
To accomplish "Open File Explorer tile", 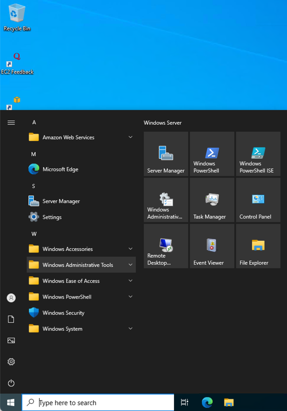I will (x=258, y=246).
